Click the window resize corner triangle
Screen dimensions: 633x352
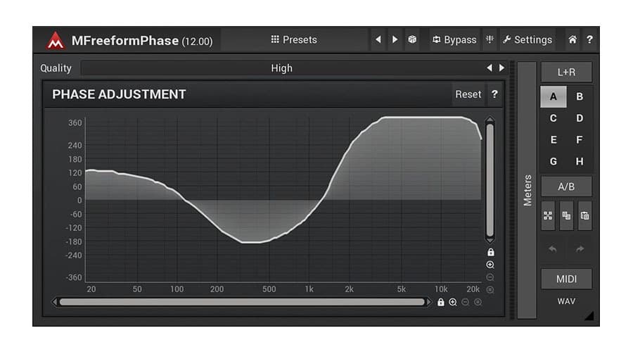[589, 315]
